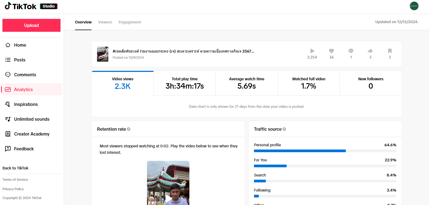The image size is (429, 205).
Task: Click the Back to TikTok link
Action: [15, 168]
